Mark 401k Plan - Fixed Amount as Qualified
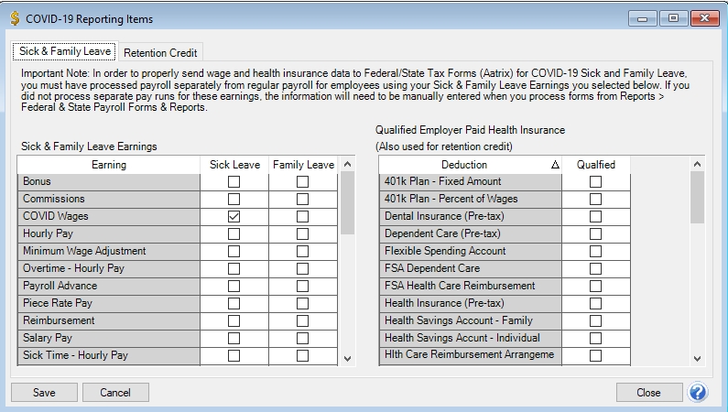The width and height of the screenshot is (728, 412). [x=596, y=182]
